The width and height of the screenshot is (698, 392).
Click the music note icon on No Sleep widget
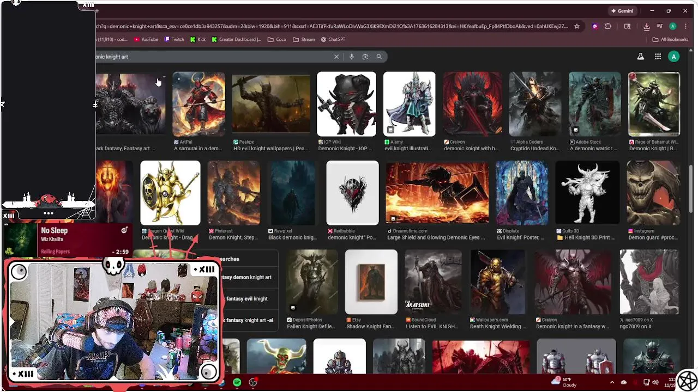click(124, 230)
